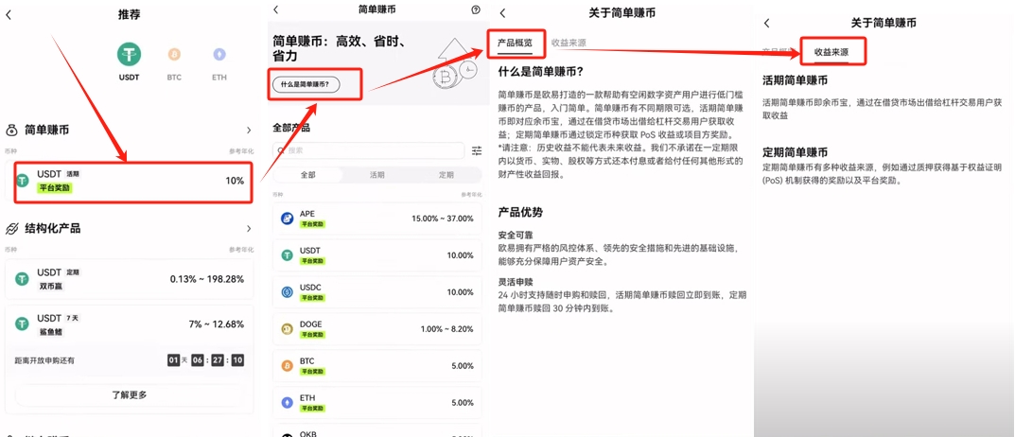The height and width of the screenshot is (437, 1015).
Task: Go back from 关于简单赚币 overview screen
Action: 503,13
